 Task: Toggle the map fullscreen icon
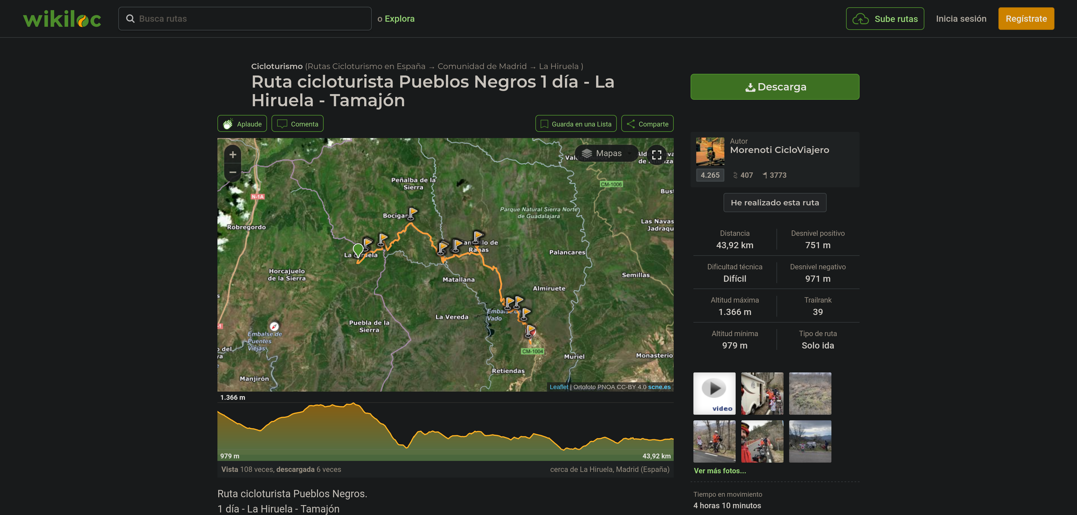[657, 155]
